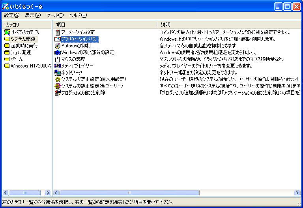The width and height of the screenshot is (303, 208).
Task: Click the item list horizontal scrollbar thumb
Action: [x=129, y=193]
